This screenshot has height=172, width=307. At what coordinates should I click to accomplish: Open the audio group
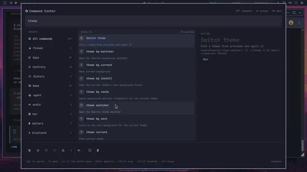pyautogui.click(x=50, y=105)
